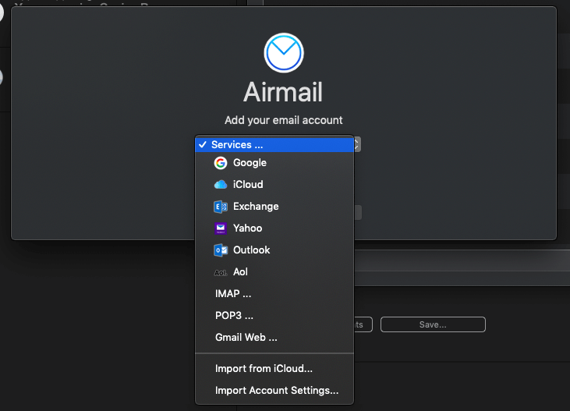Click the Airmail title text

pyautogui.click(x=283, y=92)
